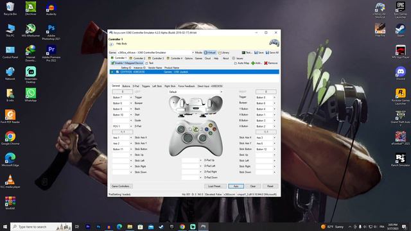Open Adobe Photoshop 2021 shortcut

click(x=51, y=32)
